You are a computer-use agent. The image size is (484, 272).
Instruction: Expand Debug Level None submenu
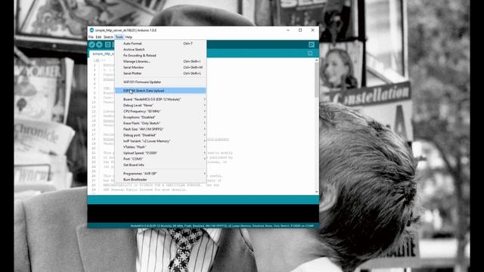point(160,105)
